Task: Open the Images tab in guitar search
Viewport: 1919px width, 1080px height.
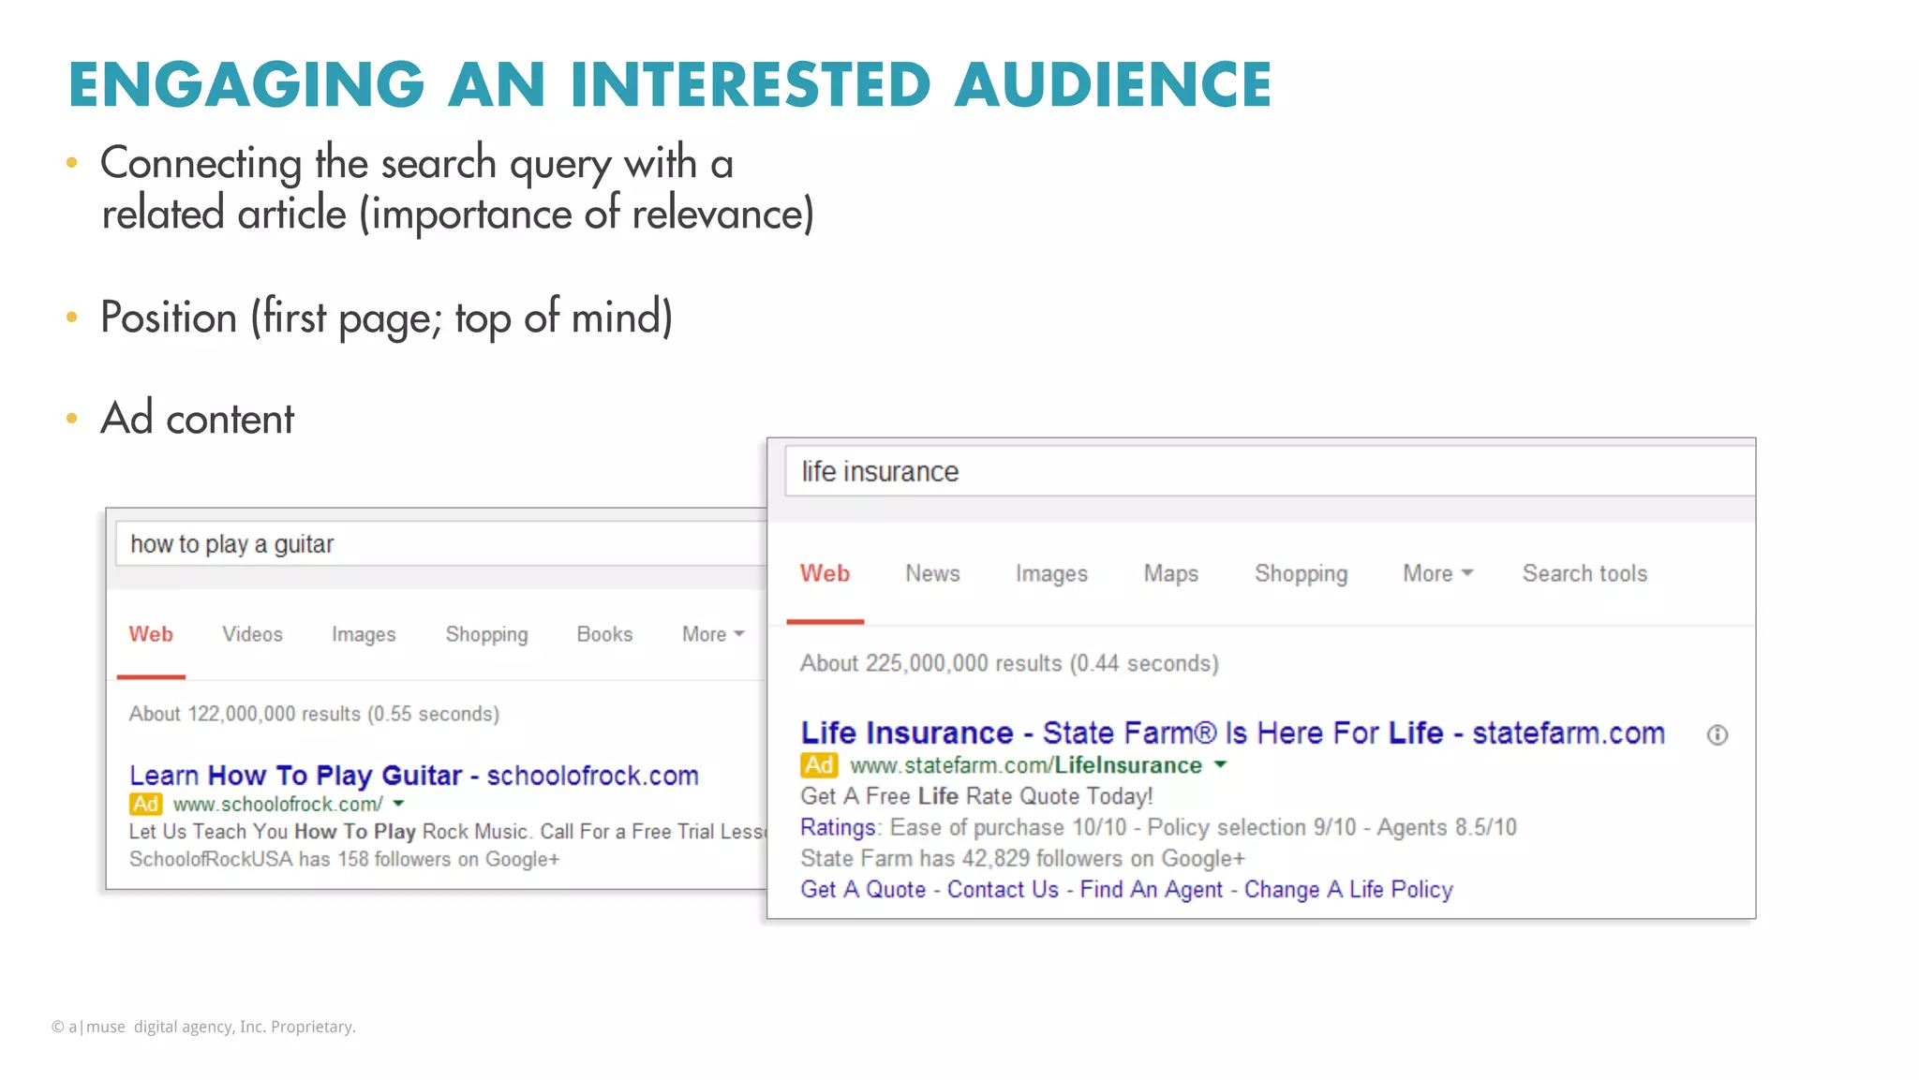Action: [364, 634]
